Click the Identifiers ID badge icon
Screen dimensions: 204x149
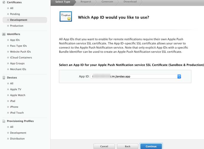[4, 34]
